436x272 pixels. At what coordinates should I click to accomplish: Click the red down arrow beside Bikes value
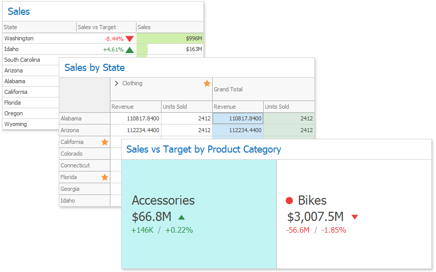coord(355,217)
